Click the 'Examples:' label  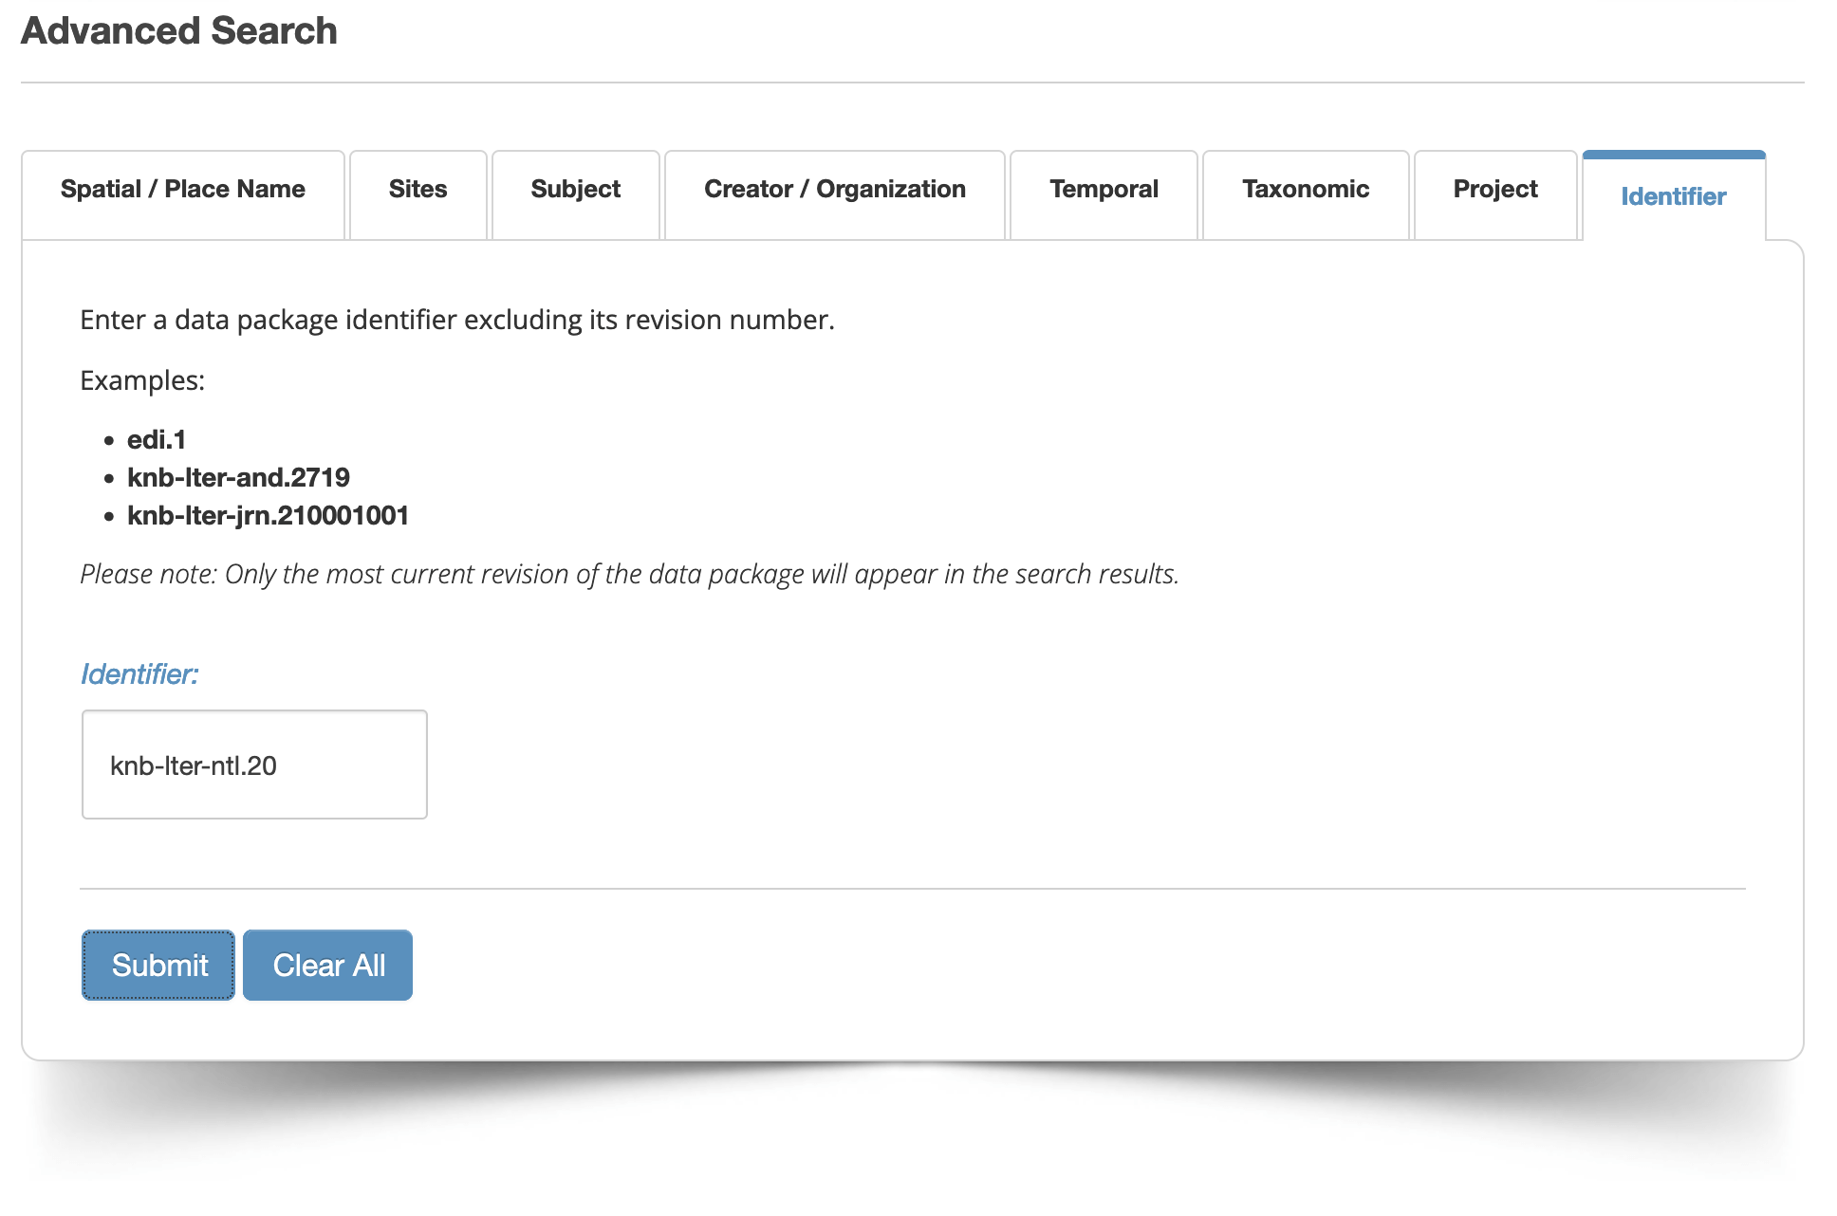[142, 380]
